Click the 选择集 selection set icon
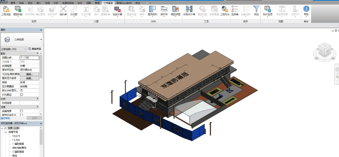The image size is (339, 157). pos(235,9)
